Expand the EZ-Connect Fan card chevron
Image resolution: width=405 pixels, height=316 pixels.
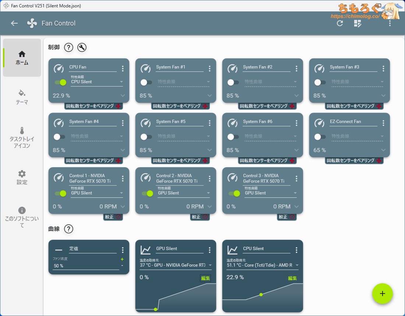click(383, 150)
